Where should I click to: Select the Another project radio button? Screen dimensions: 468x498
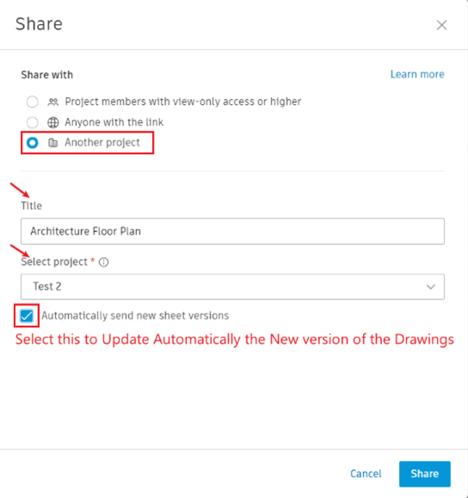pyautogui.click(x=33, y=143)
